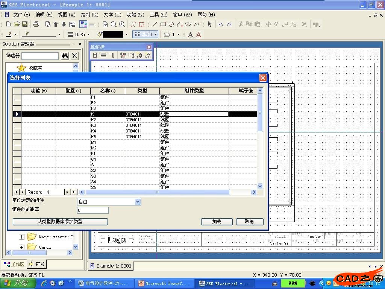385x289 pixels.
Task: Save with the floppy disk icon
Action: click(25, 24)
